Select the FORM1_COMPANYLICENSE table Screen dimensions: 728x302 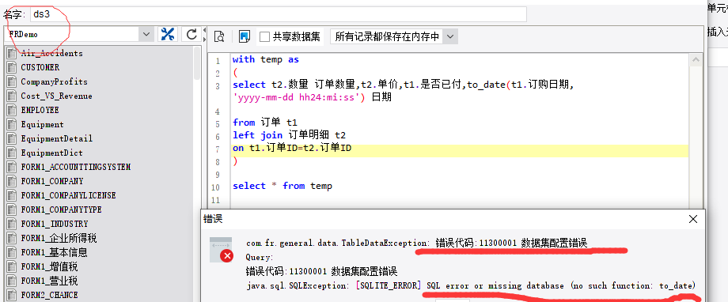[x=68, y=195]
